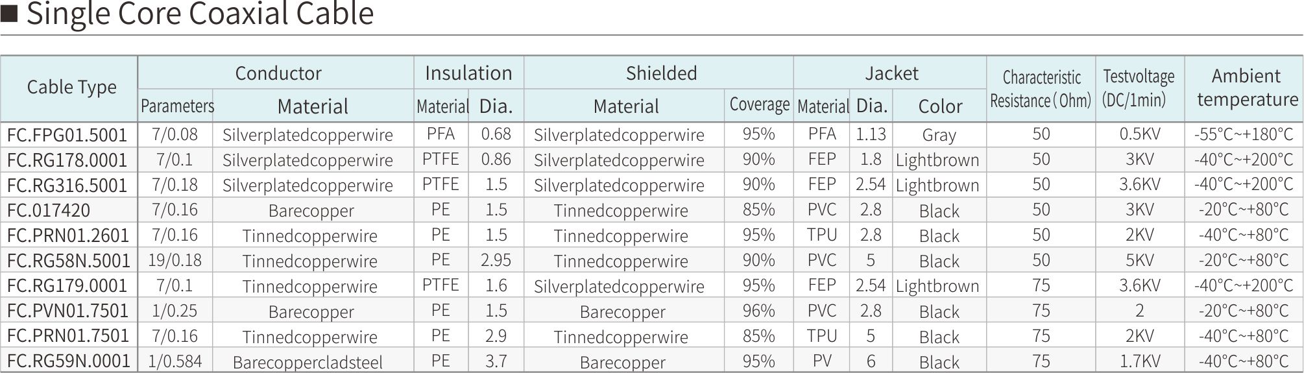
Task: Click the FC.RG178.0001 cable type cell
Action: click(x=67, y=160)
